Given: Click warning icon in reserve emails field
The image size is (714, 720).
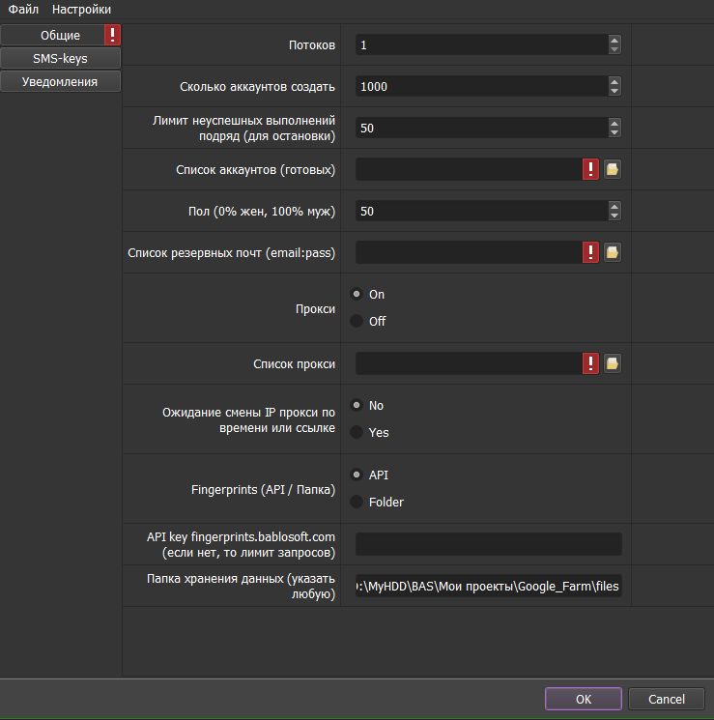Looking at the screenshot, I should (x=590, y=252).
